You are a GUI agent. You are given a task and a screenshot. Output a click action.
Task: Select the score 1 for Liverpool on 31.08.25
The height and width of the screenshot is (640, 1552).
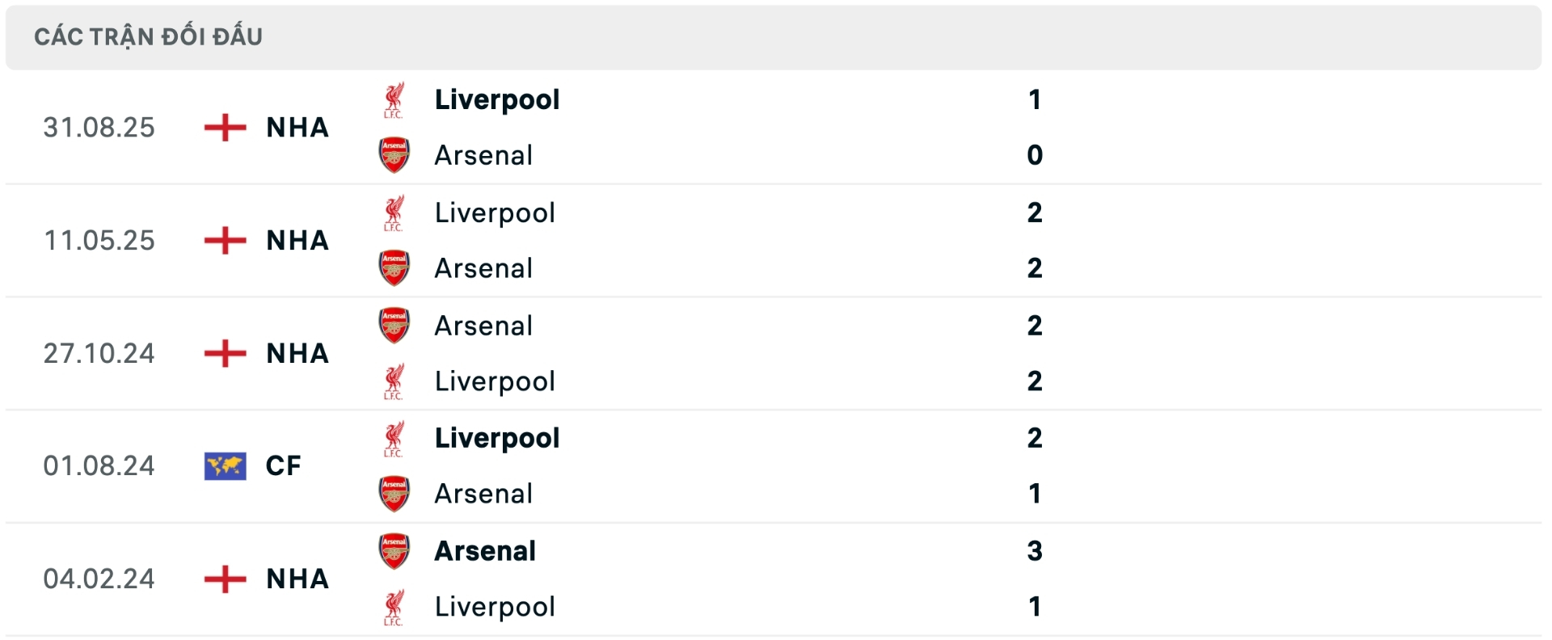[1036, 99]
